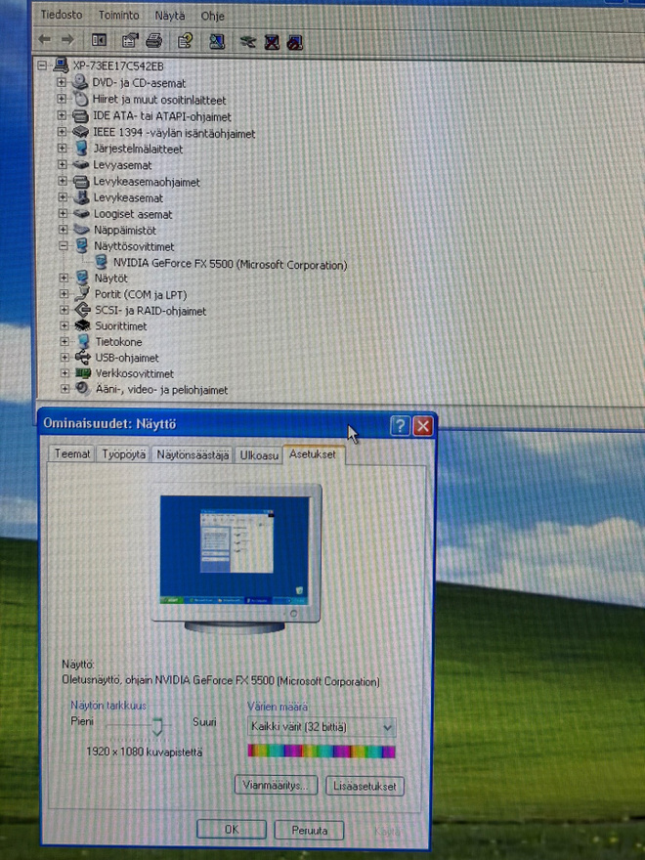Click the USB-ohjaimet icon
Screen dimensions: 645x860
pos(83,357)
